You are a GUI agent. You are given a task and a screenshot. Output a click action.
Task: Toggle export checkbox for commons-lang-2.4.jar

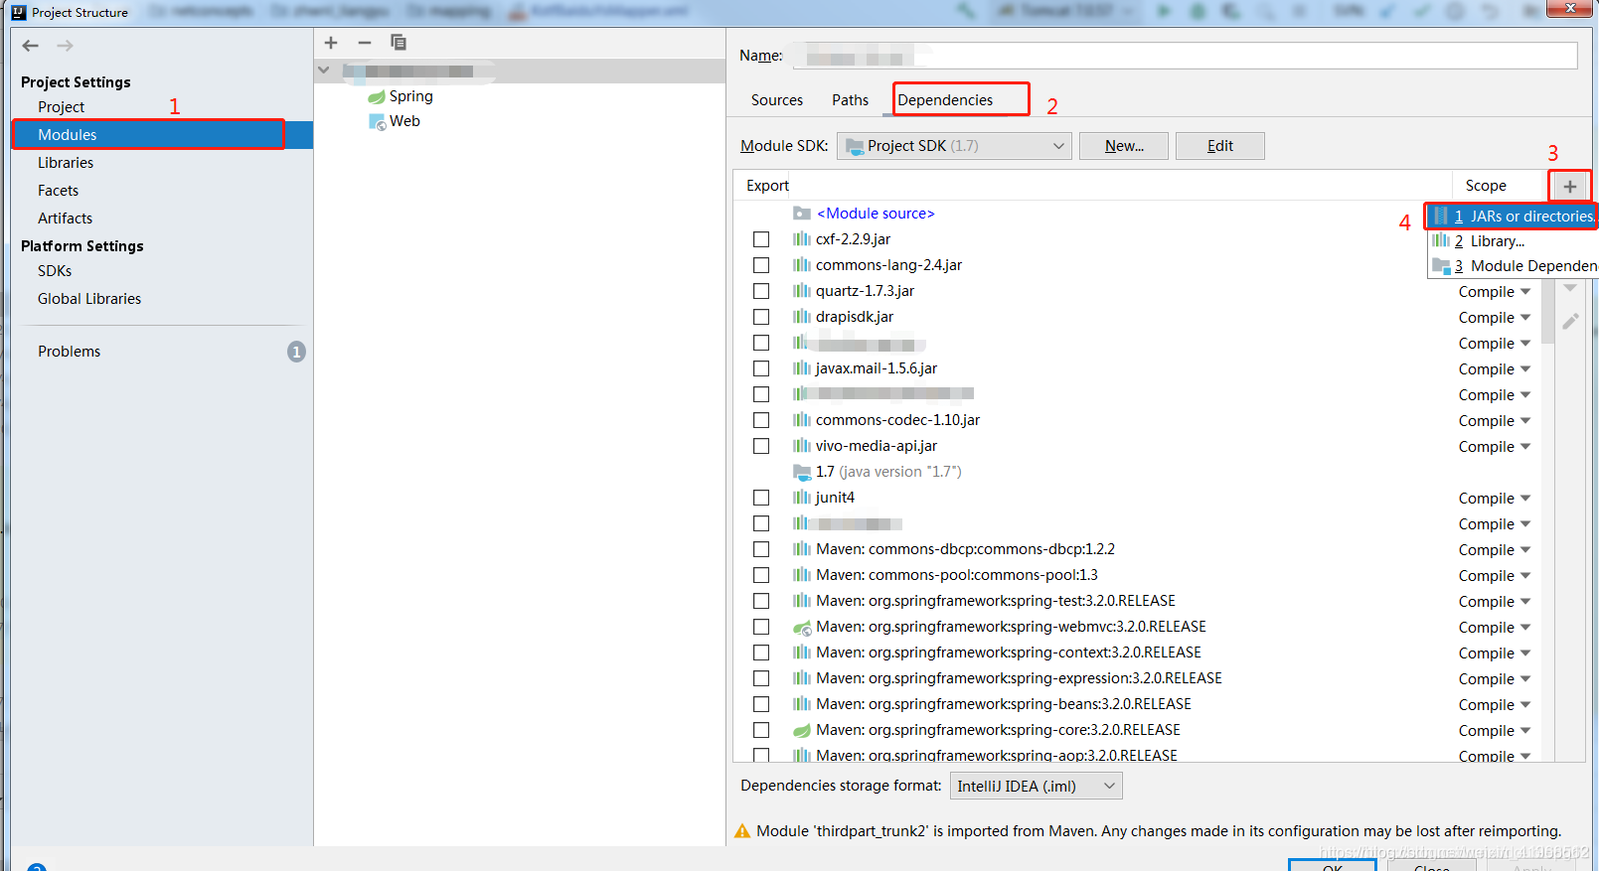pyautogui.click(x=761, y=265)
